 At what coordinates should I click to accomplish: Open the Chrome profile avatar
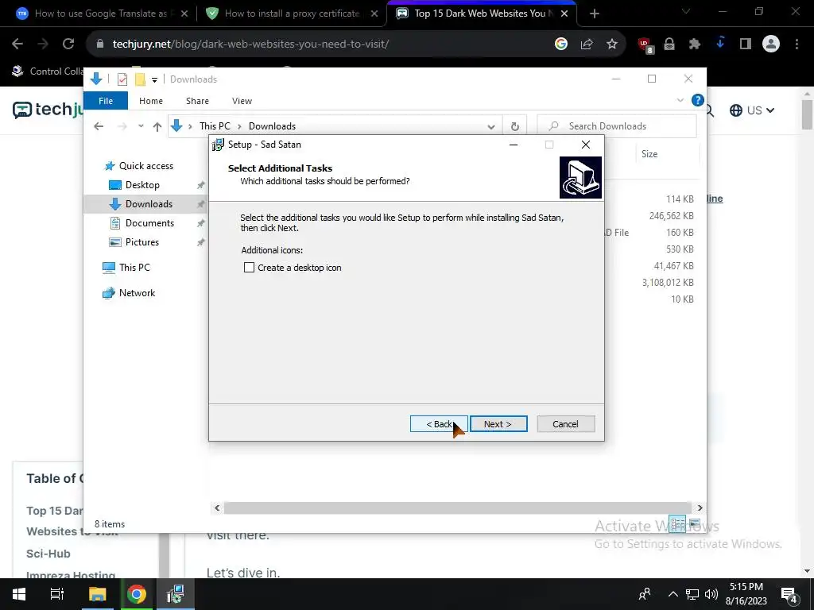(771, 44)
